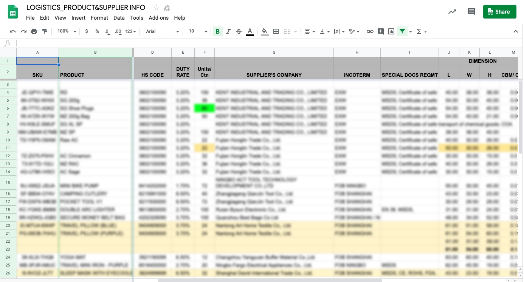Insert a link
The width and height of the screenshot is (524, 282).
370,31
